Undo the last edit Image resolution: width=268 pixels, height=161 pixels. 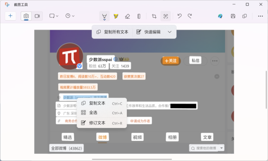pos(179,16)
